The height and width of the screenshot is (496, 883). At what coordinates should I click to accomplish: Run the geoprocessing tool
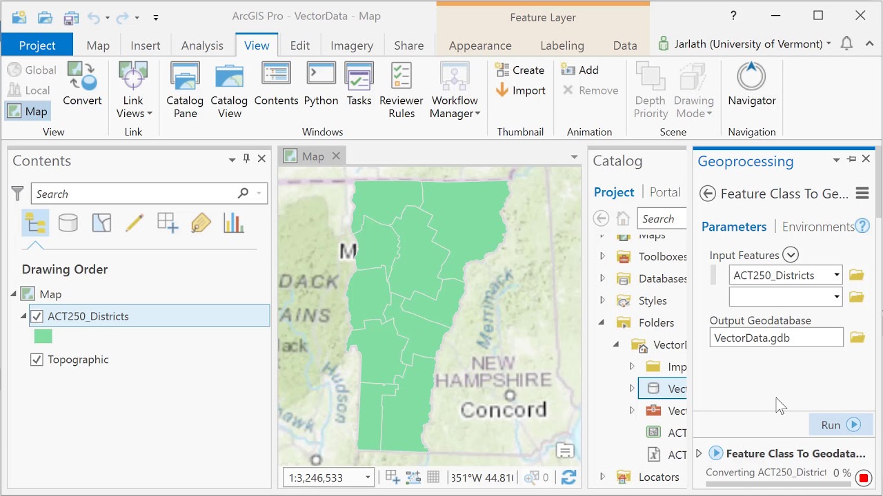point(841,425)
